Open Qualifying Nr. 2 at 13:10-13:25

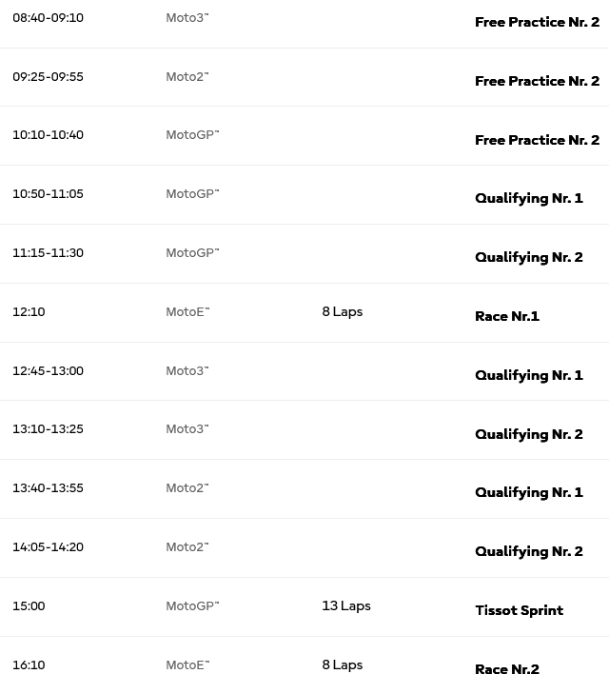click(529, 434)
